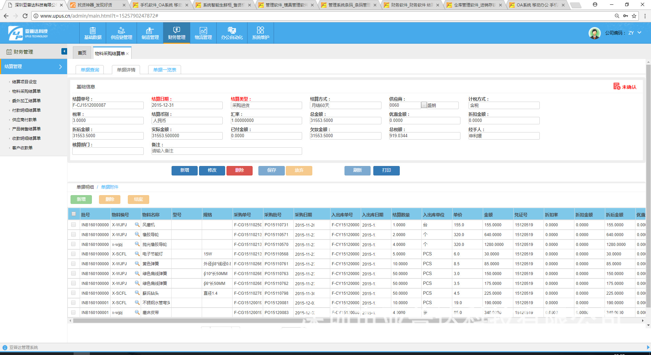This screenshot has height=355, width=651.
Task: Expand the company code ZY dropdown
Action: 639,33
